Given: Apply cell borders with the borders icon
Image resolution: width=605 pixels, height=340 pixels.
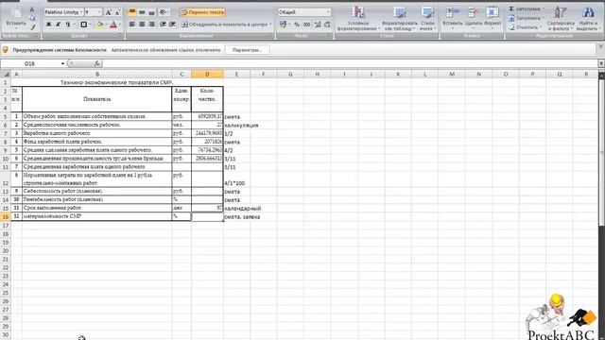Looking at the screenshot, I should tap(83, 25).
